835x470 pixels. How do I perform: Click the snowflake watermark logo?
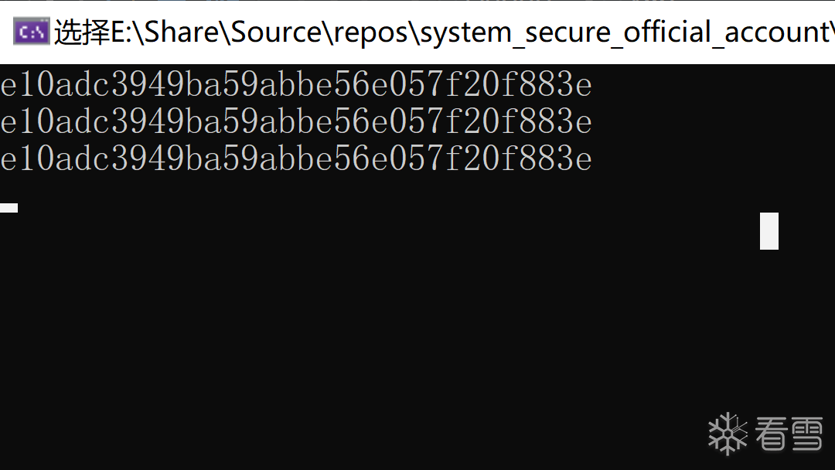[728, 433]
